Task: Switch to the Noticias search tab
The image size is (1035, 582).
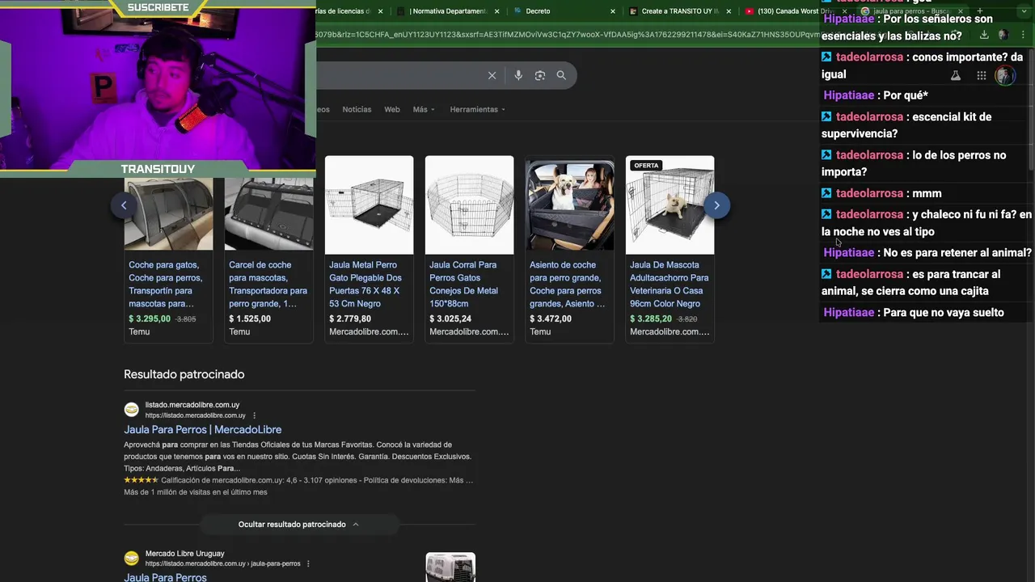Action: 357,109
